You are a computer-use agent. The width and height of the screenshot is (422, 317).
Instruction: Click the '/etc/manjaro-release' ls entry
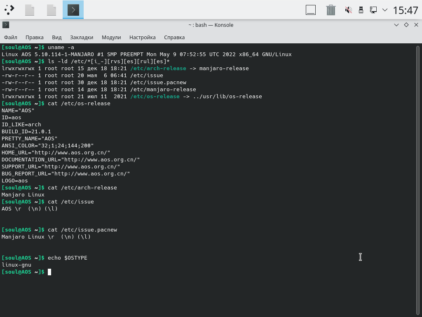pos(163,89)
